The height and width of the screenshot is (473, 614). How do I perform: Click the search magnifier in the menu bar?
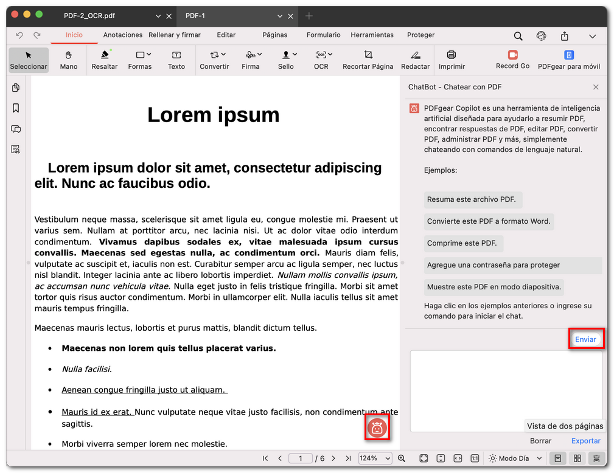click(x=518, y=36)
